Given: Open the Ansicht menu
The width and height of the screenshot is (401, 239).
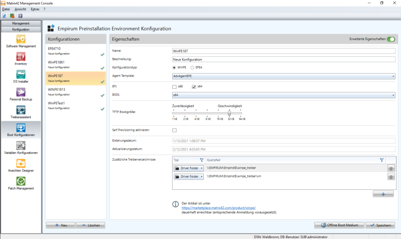Looking at the screenshot, I should [20, 9].
